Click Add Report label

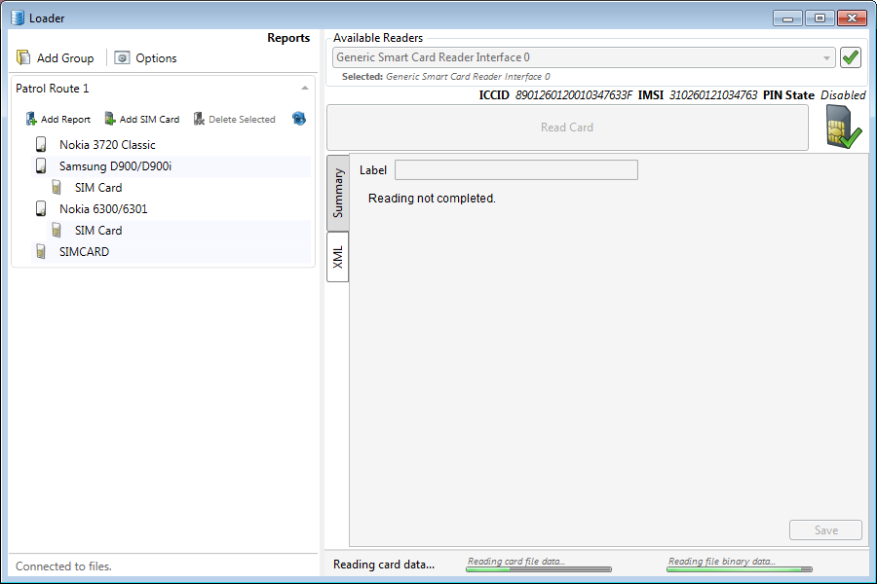coord(65,119)
